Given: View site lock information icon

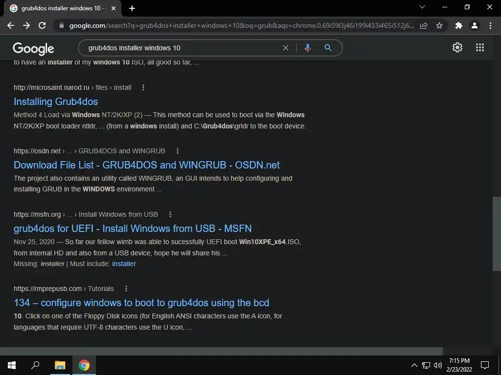Looking at the screenshot, I should point(62,25).
